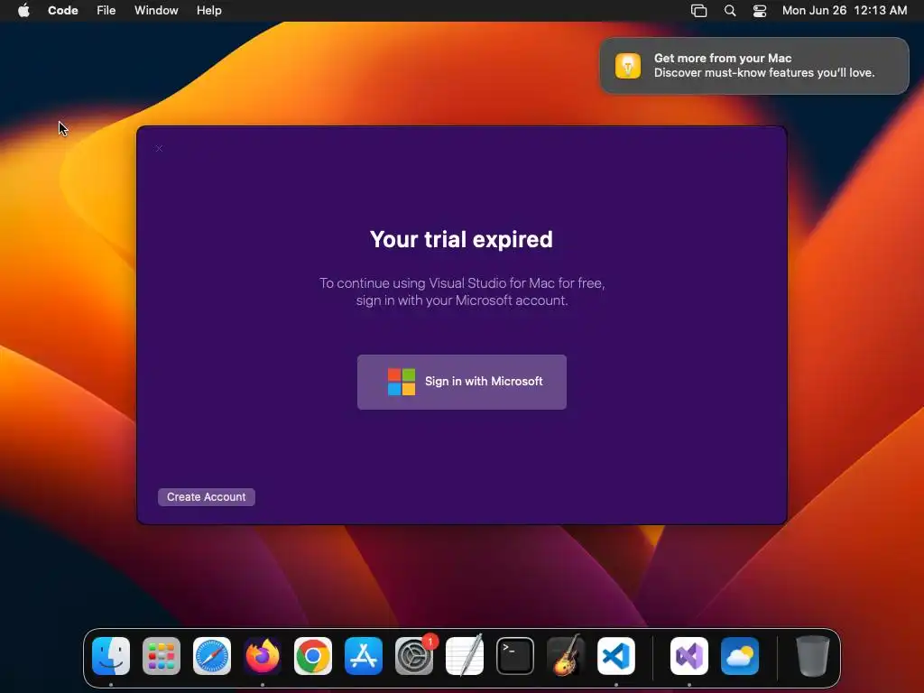Close the trial expired dialog
The height and width of the screenshot is (693, 924).
tap(159, 149)
